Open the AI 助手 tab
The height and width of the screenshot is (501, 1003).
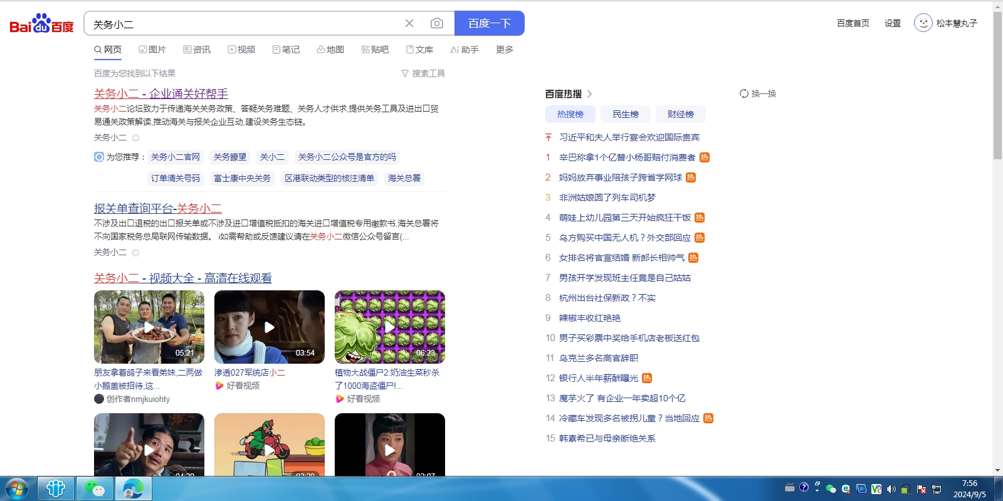[465, 50]
